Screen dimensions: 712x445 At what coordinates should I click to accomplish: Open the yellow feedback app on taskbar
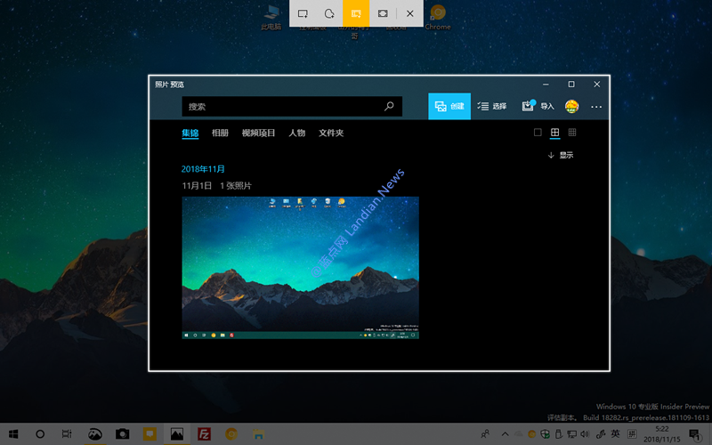click(x=150, y=434)
